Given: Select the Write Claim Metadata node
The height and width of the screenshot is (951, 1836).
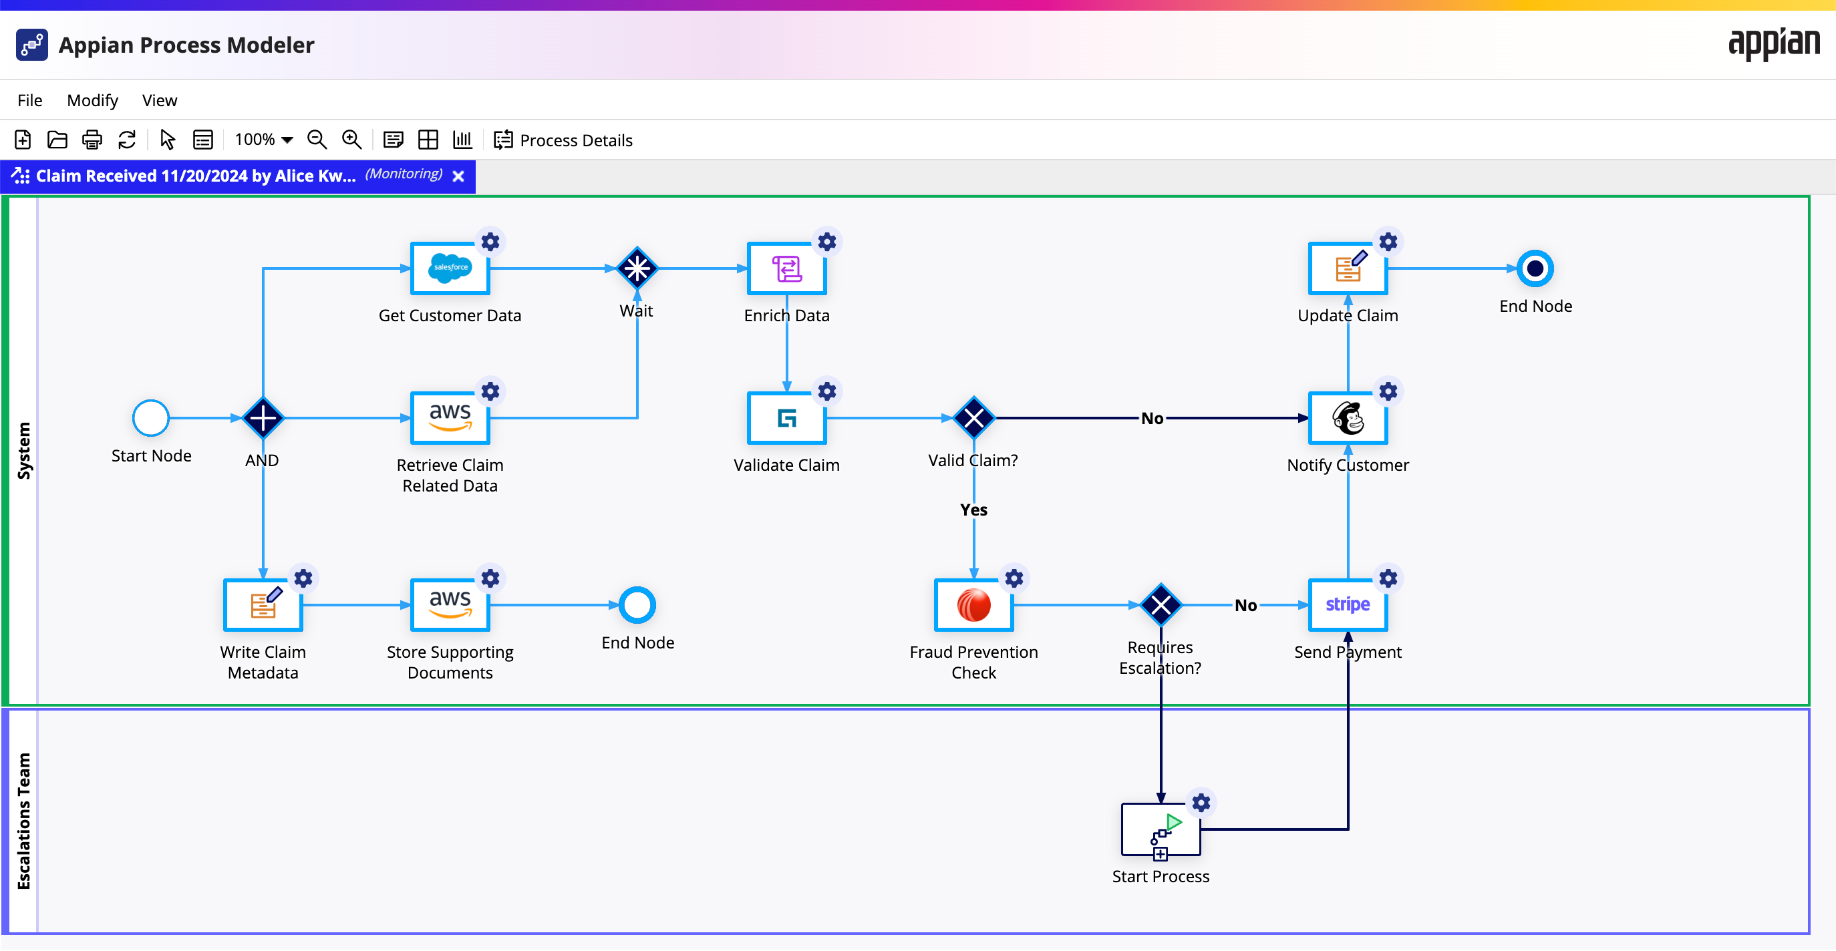Looking at the screenshot, I should tap(263, 606).
